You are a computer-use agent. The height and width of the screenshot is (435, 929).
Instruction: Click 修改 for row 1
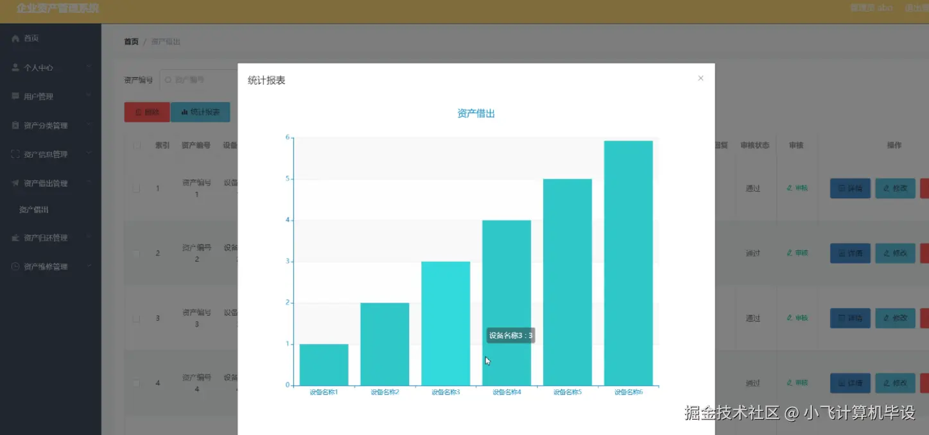895,188
